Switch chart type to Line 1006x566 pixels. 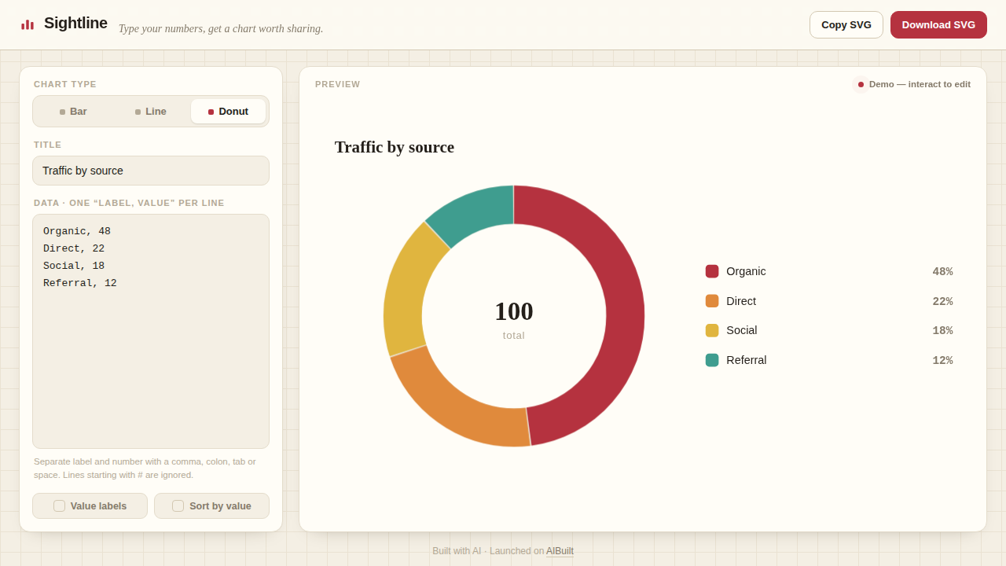tap(151, 112)
